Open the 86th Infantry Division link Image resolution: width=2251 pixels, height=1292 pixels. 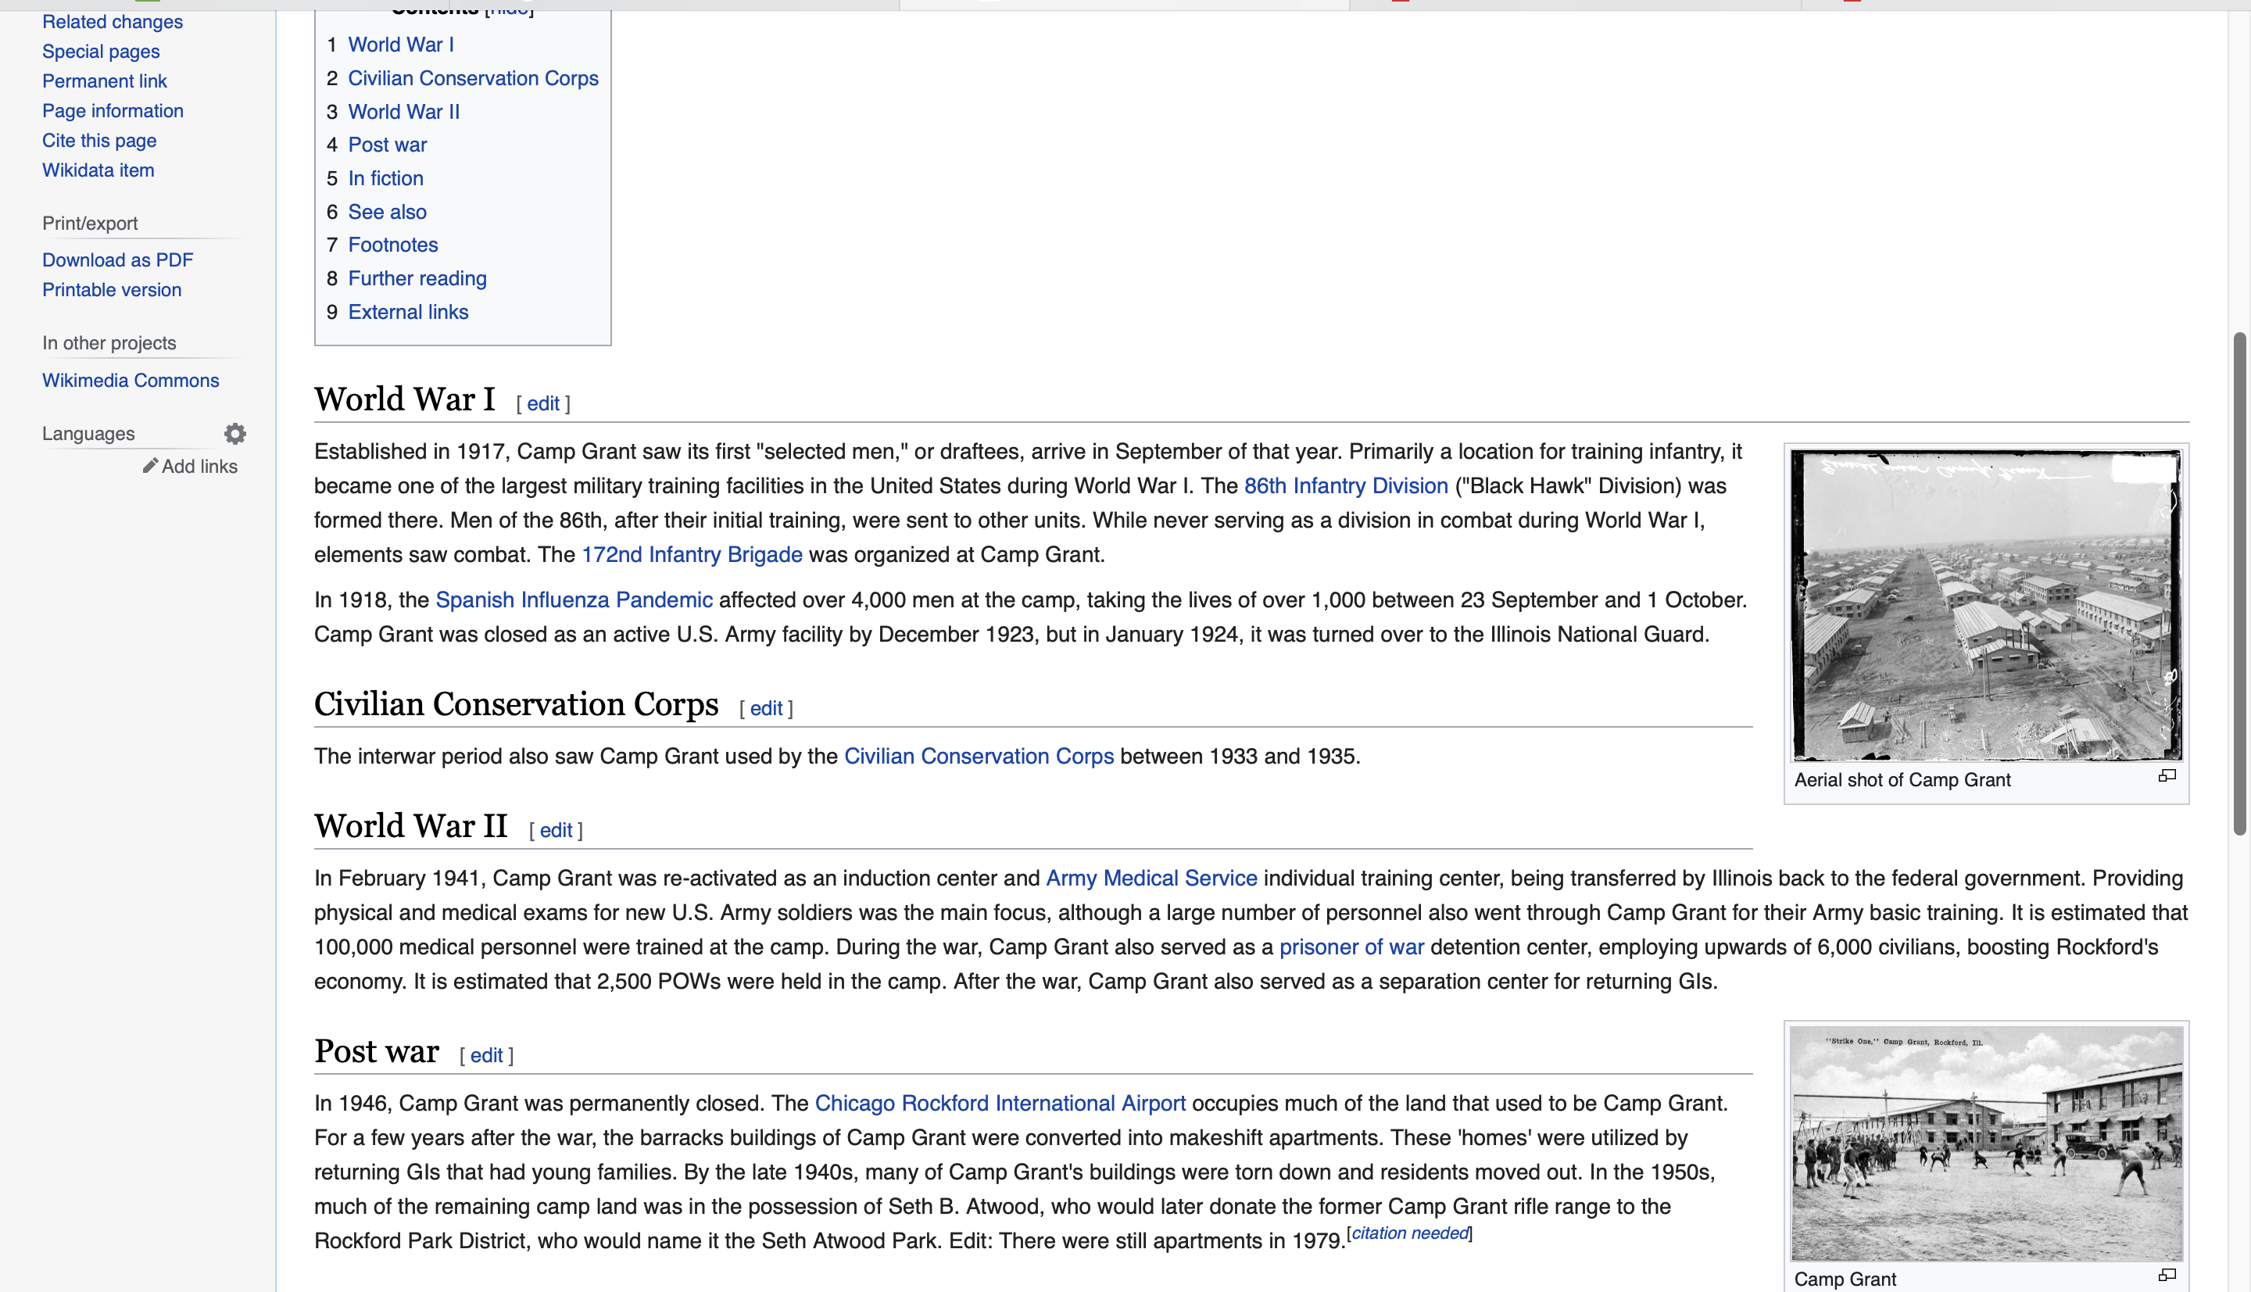pos(1345,486)
